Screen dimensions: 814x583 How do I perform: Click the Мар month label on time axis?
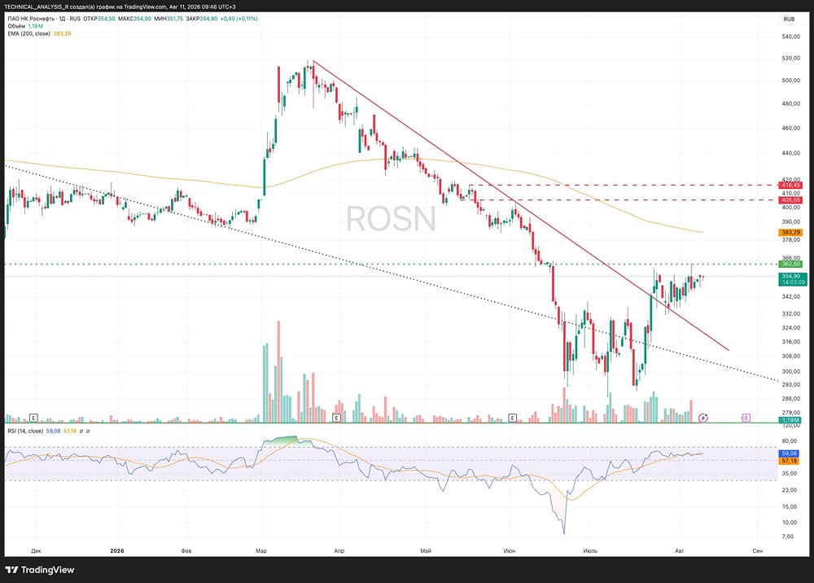[261, 550]
